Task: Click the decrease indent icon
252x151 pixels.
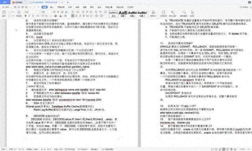Action: 83,12
